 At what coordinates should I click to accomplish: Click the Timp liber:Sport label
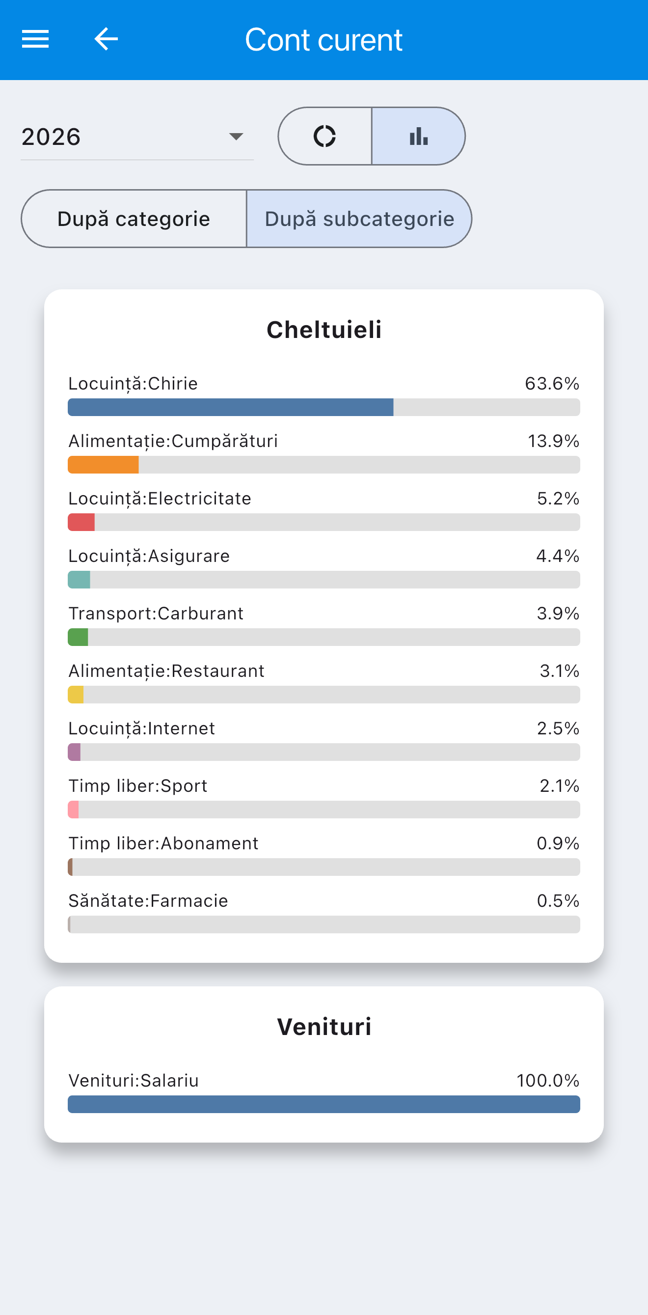pos(138,786)
